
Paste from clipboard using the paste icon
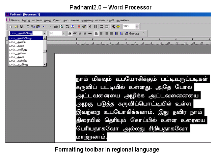(x=38, y=26)
